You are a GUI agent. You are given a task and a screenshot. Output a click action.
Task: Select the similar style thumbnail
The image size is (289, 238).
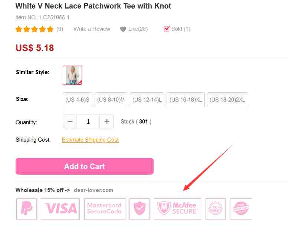coord(72,75)
